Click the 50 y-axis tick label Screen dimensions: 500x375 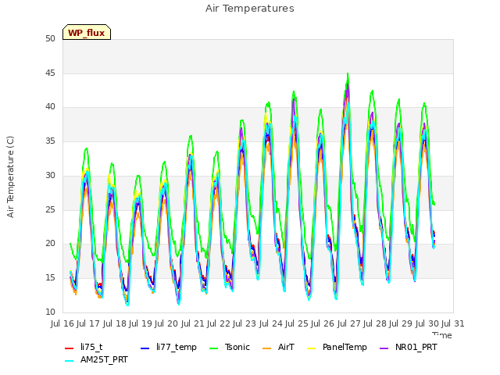click(50, 39)
